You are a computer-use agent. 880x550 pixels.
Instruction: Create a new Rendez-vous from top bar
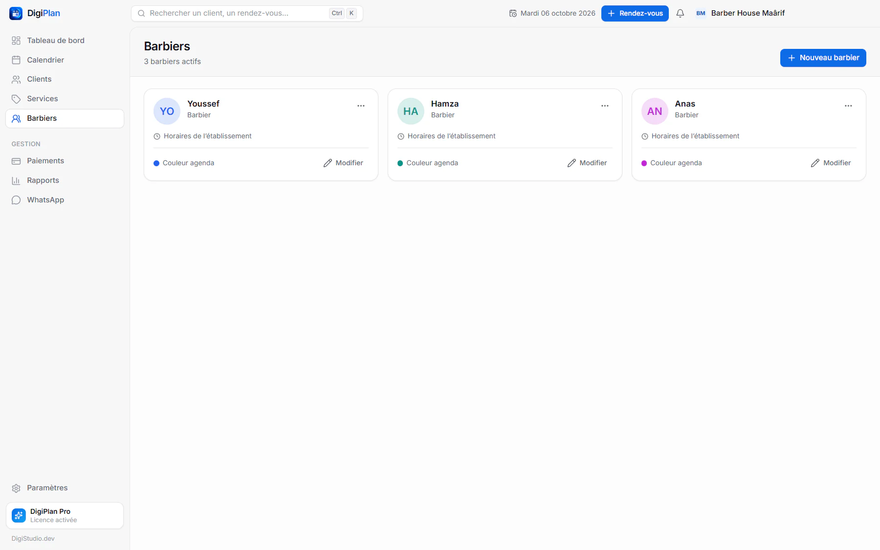[635, 13]
